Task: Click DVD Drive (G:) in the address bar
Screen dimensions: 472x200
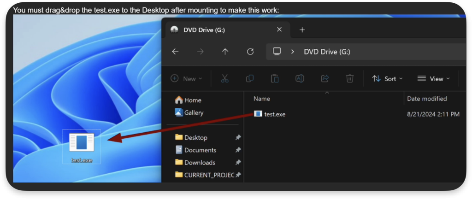Action: pos(327,52)
